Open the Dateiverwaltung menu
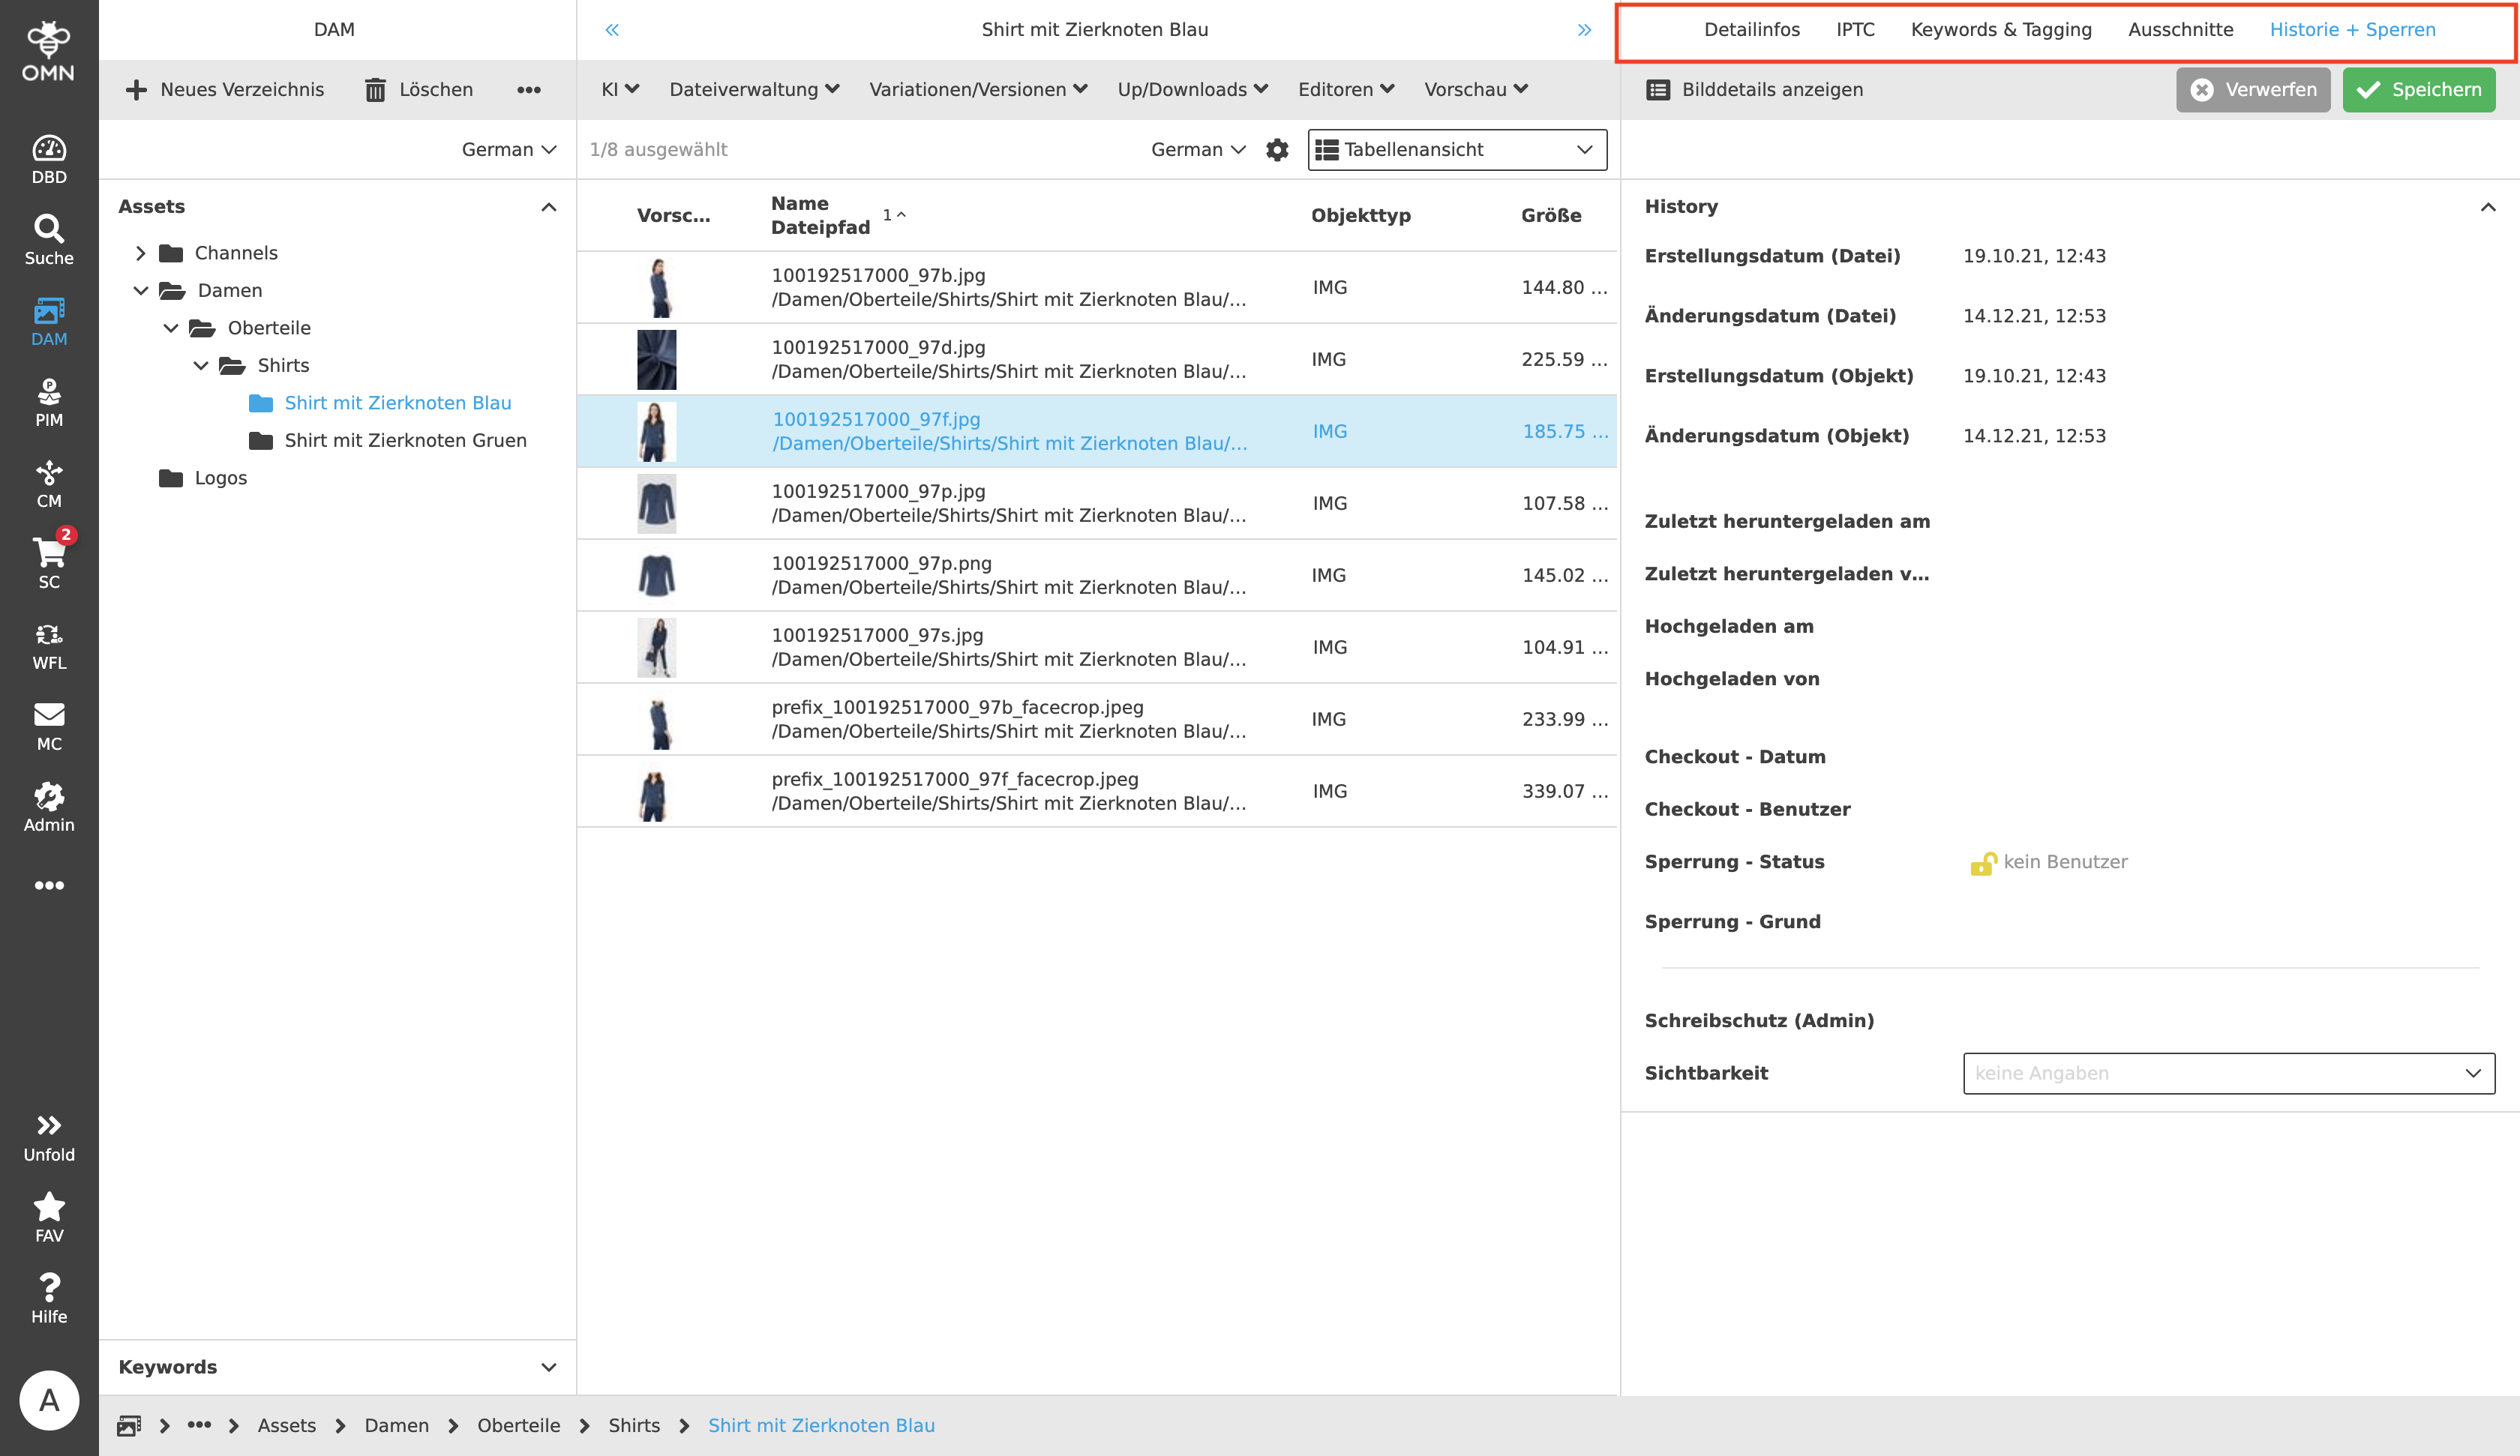Image resolution: width=2520 pixels, height=1456 pixels. (x=753, y=90)
